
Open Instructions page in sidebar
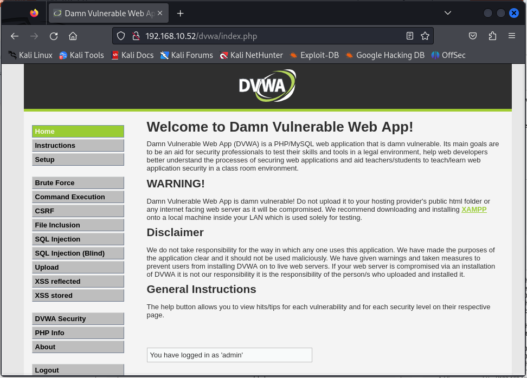click(78, 145)
